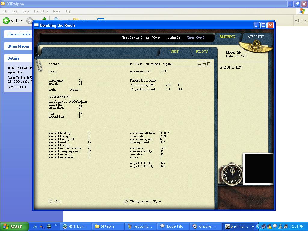Image resolution: width=308 pixels, height=231 pixels.
Task: Click aircraft in maintenance: 20 line
Action: pos(70,148)
